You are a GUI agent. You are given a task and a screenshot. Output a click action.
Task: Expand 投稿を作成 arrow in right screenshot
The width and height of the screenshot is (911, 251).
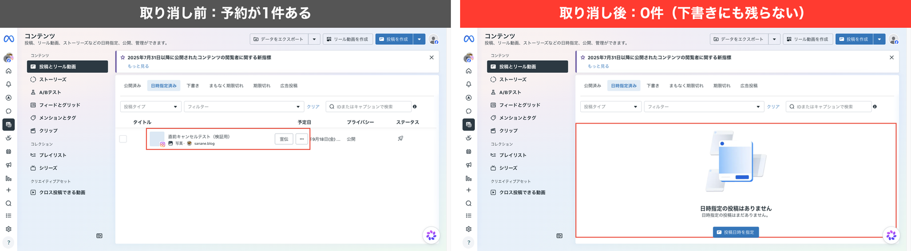coord(879,39)
